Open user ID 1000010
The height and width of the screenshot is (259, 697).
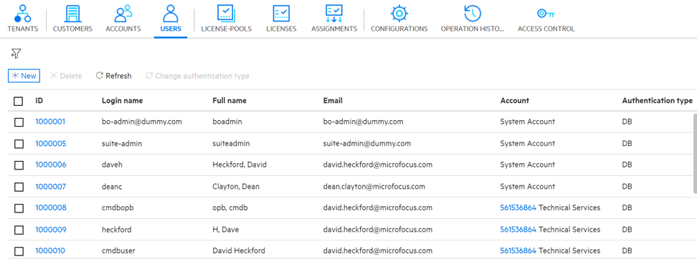[50, 250]
